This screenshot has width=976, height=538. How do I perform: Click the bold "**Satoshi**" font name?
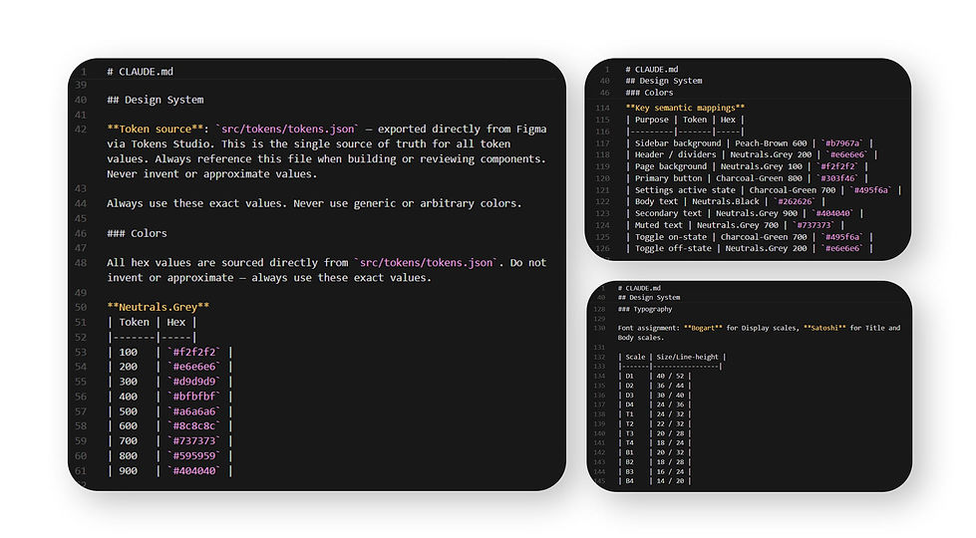pyautogui.click(x=824, y=328)
